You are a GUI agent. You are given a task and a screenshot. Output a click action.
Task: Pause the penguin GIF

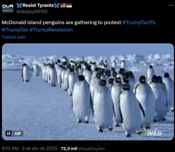pyautogui.click(x=9, y=133)
